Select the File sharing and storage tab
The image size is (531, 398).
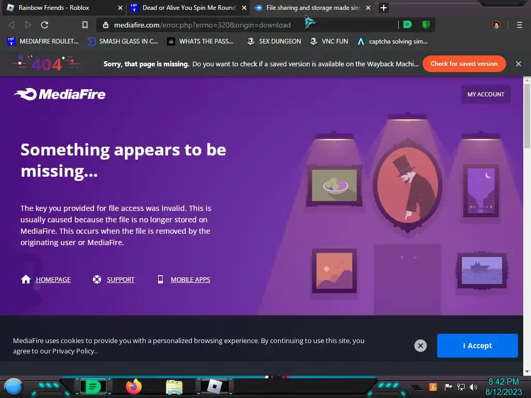pyautogui.click(x=312, y=8)
